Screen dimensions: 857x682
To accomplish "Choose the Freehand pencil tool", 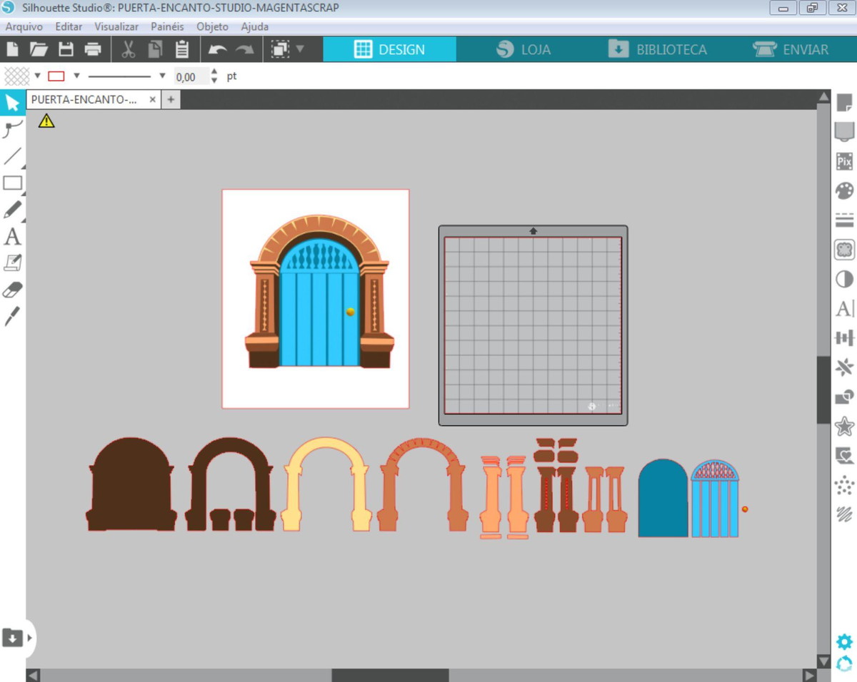I will point(13,210).
